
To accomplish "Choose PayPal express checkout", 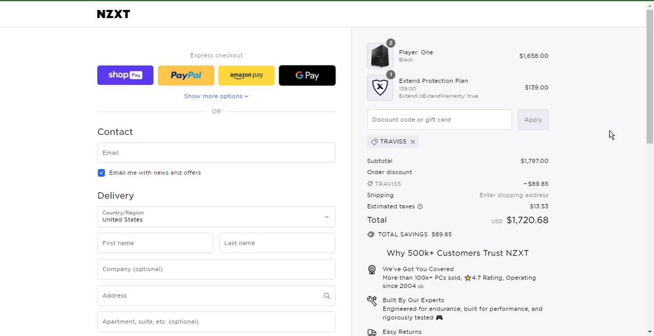I will point(186,75).
